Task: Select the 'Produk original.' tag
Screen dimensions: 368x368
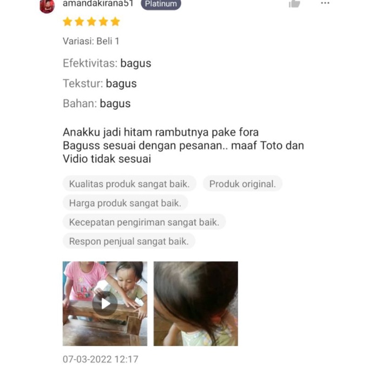Action: click(242, 184)
